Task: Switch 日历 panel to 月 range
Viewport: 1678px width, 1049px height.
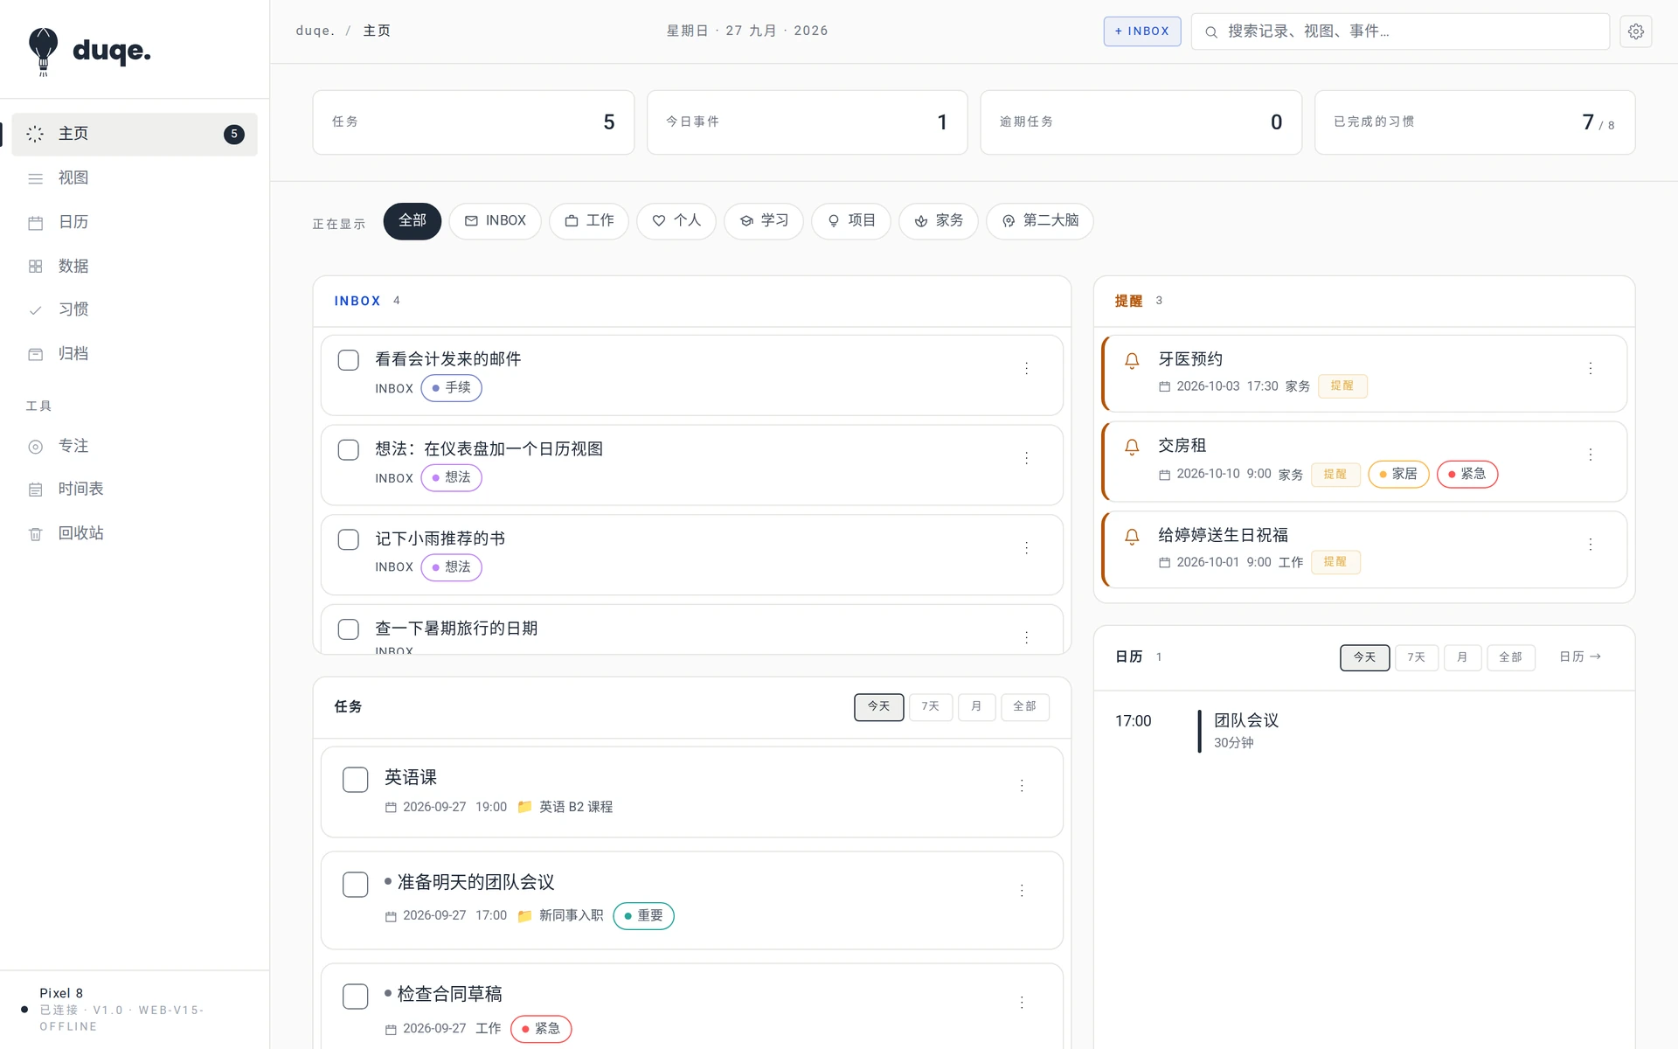Action: coord(1463,657)
